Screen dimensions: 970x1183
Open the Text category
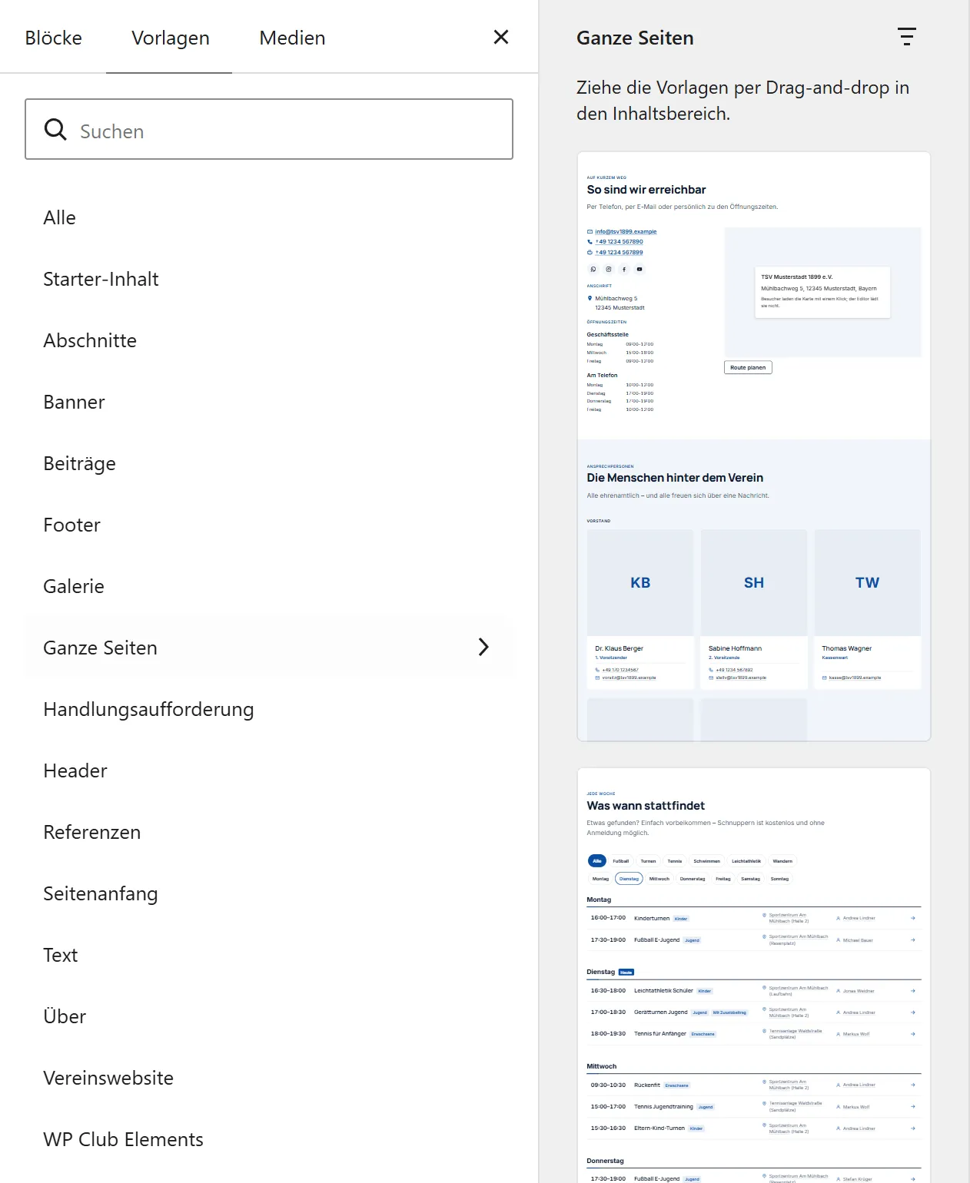tap(269, 955)
